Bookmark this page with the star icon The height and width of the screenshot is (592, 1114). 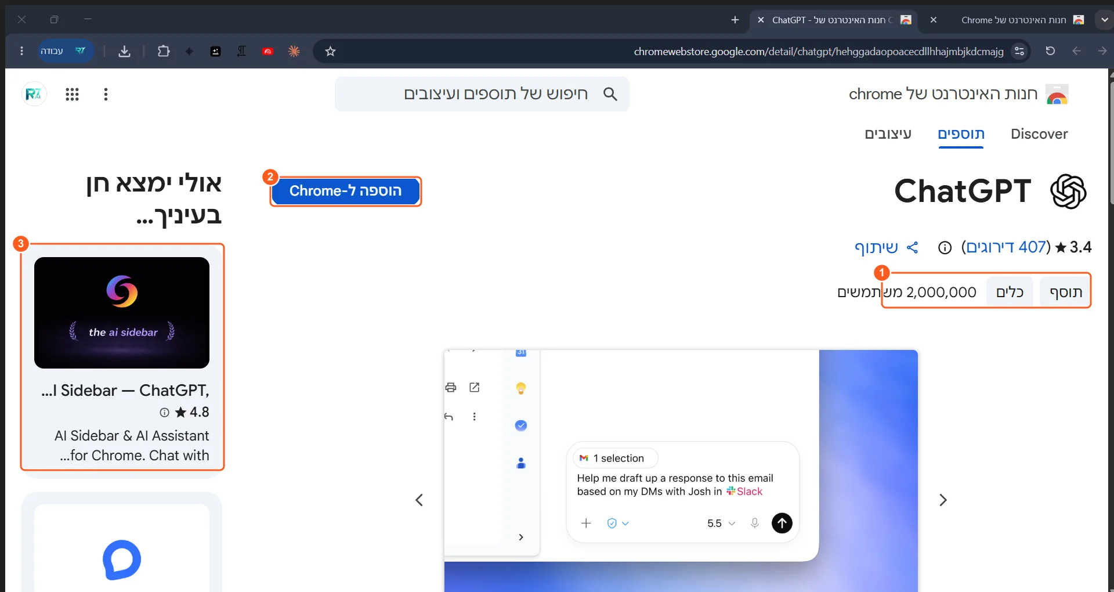[x=330, y=51]
